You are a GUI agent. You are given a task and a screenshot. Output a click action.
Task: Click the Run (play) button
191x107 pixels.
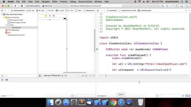pos(15,6)
